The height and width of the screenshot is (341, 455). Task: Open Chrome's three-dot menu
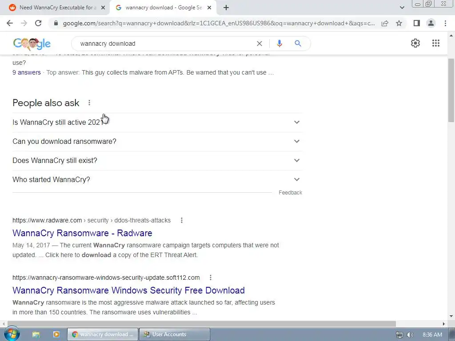[445, 23]
